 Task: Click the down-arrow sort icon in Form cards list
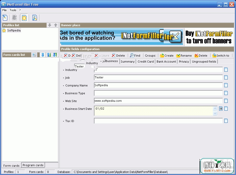point(55,55)
